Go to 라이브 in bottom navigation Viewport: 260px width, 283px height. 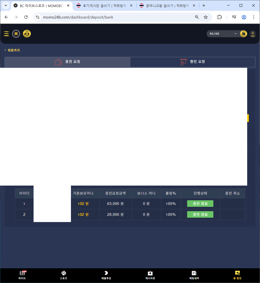point(22,275)
